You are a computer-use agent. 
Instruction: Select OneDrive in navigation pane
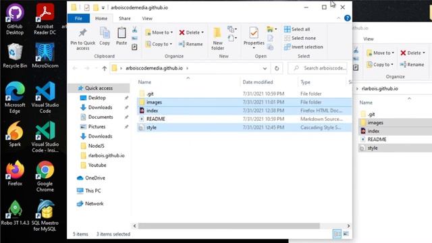(x=94, y=178)
